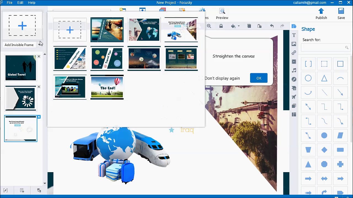Select the square bracket frame shape

[308, 64]
